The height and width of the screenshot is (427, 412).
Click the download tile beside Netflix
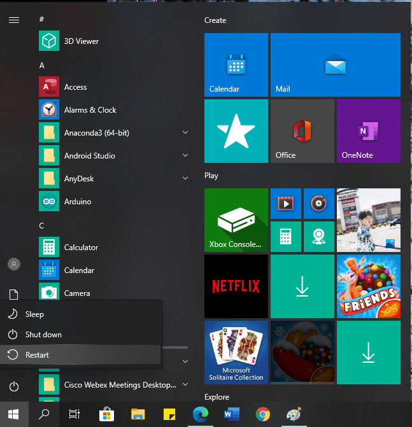point(302,286)
